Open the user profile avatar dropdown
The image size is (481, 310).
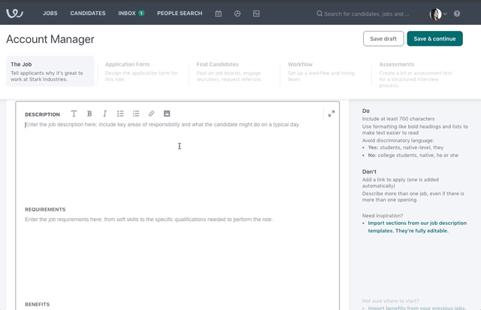[438, 14]
